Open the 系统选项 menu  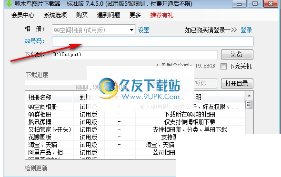[x=55, y=15]
